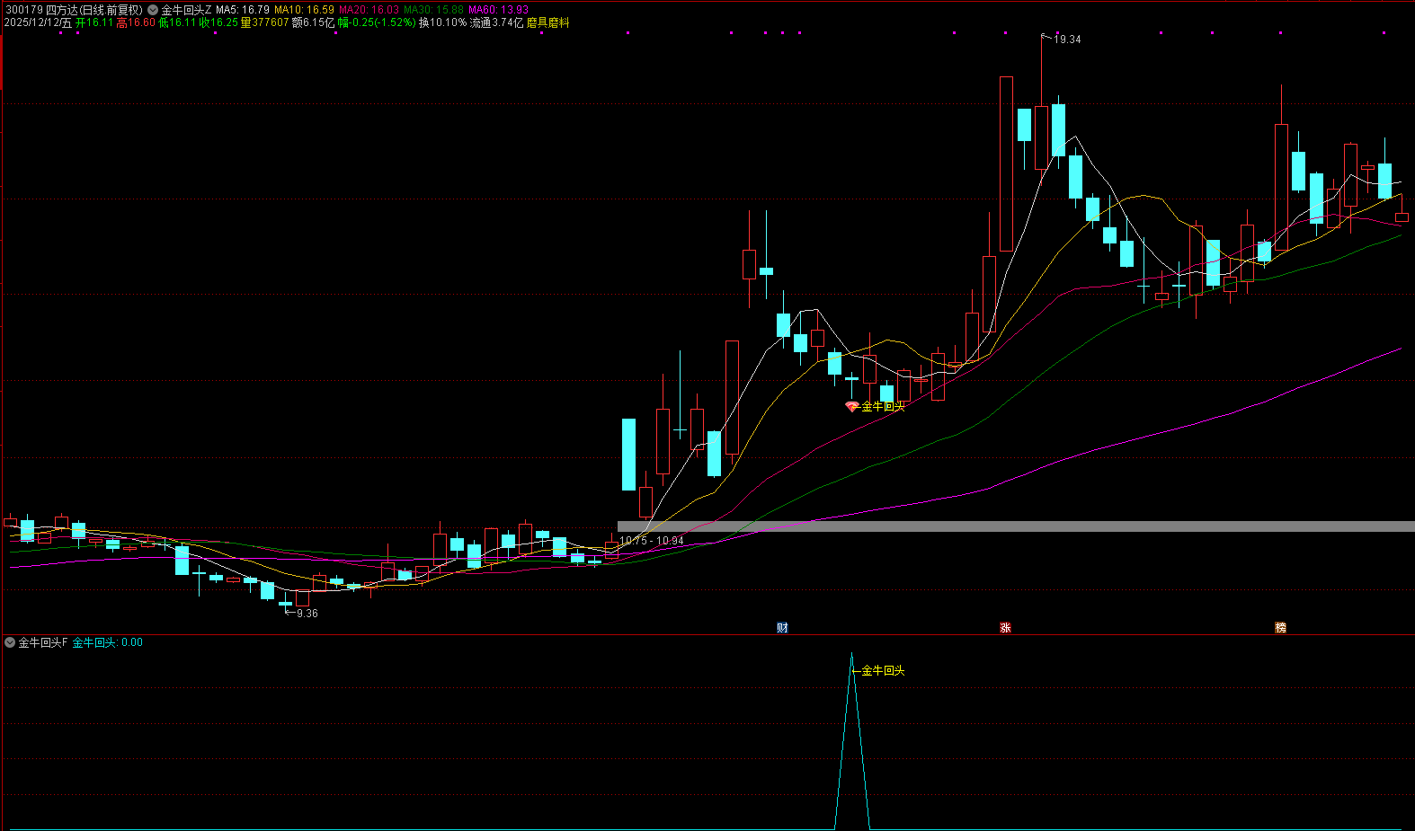
Task: Click the gap range label 10.75 - 10.94
Action: click(x=652, y=541)
